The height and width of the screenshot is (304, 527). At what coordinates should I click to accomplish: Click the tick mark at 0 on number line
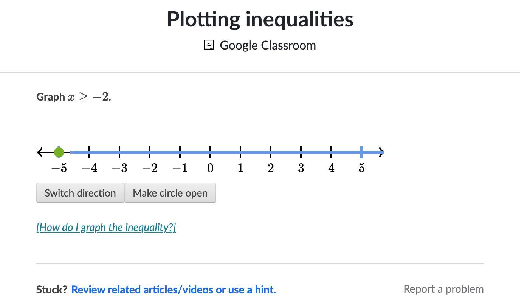210,152
